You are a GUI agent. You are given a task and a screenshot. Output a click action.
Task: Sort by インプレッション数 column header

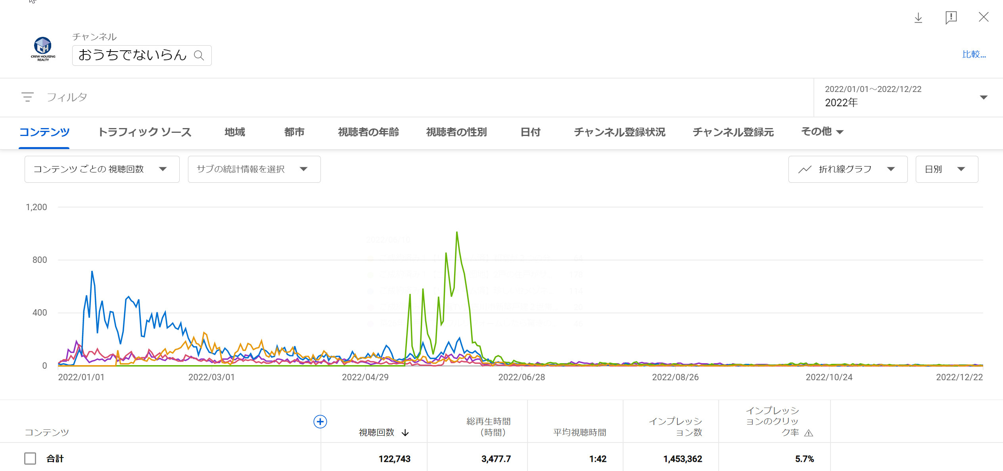675,427
